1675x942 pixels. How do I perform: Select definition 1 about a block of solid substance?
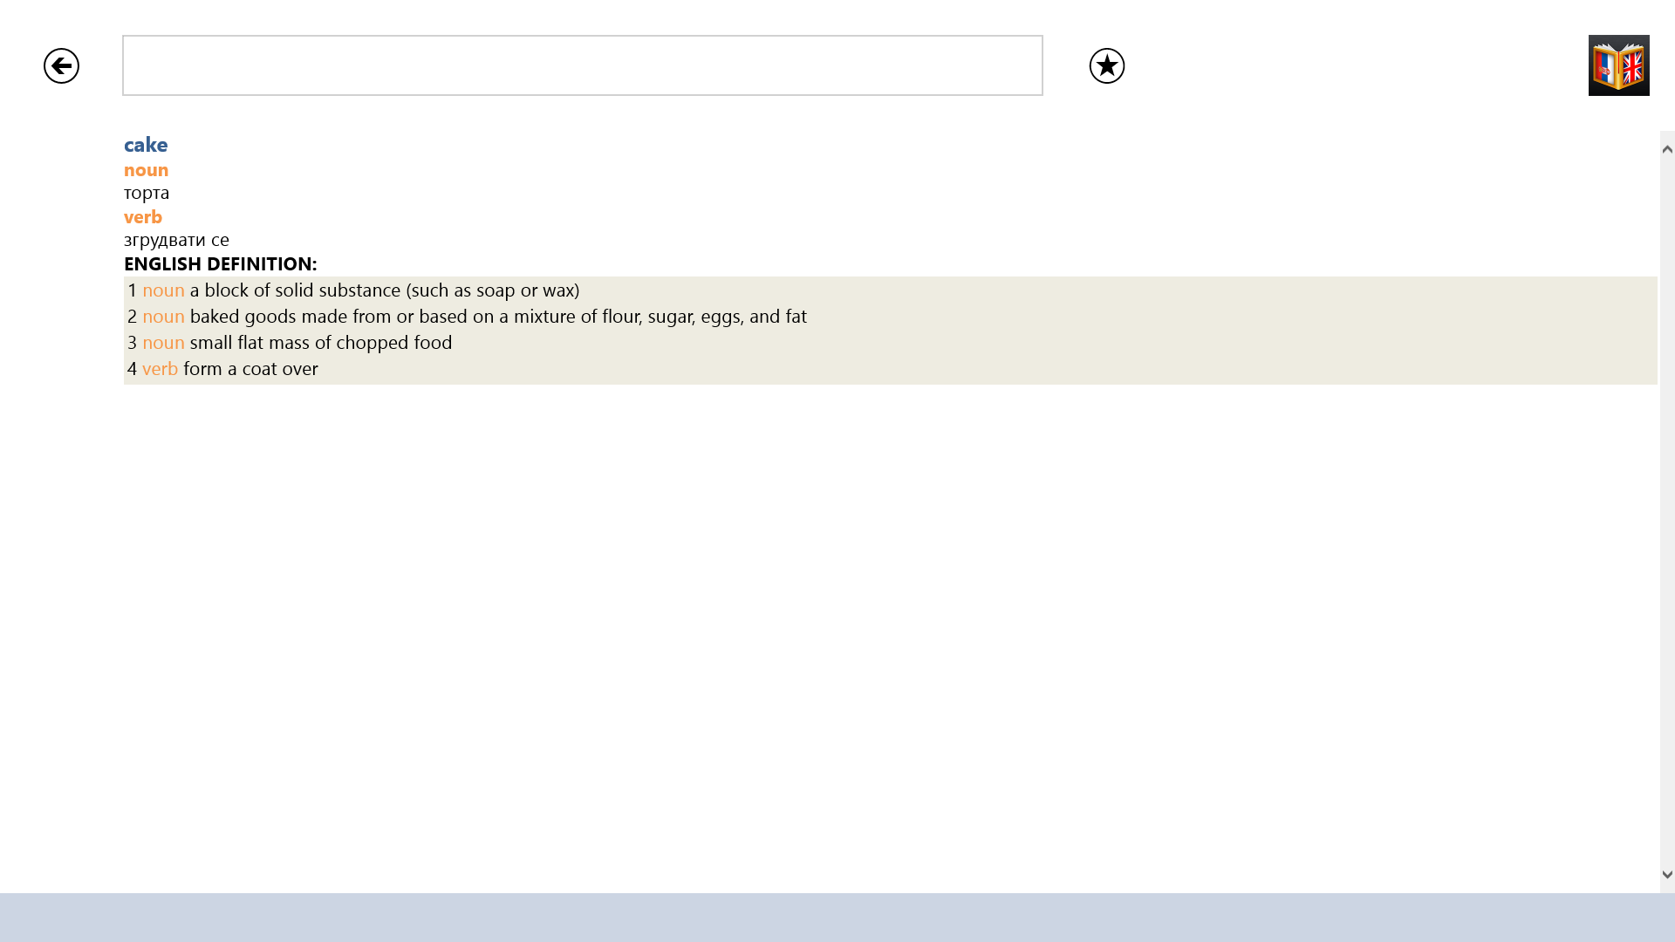[384, 290]
